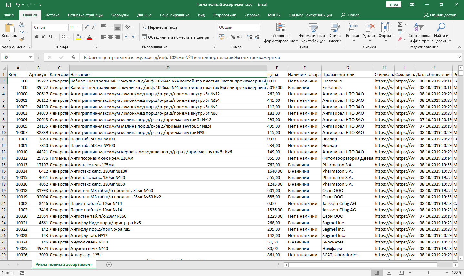
Task: Open number format dropdown Общий
Action: 258,27
